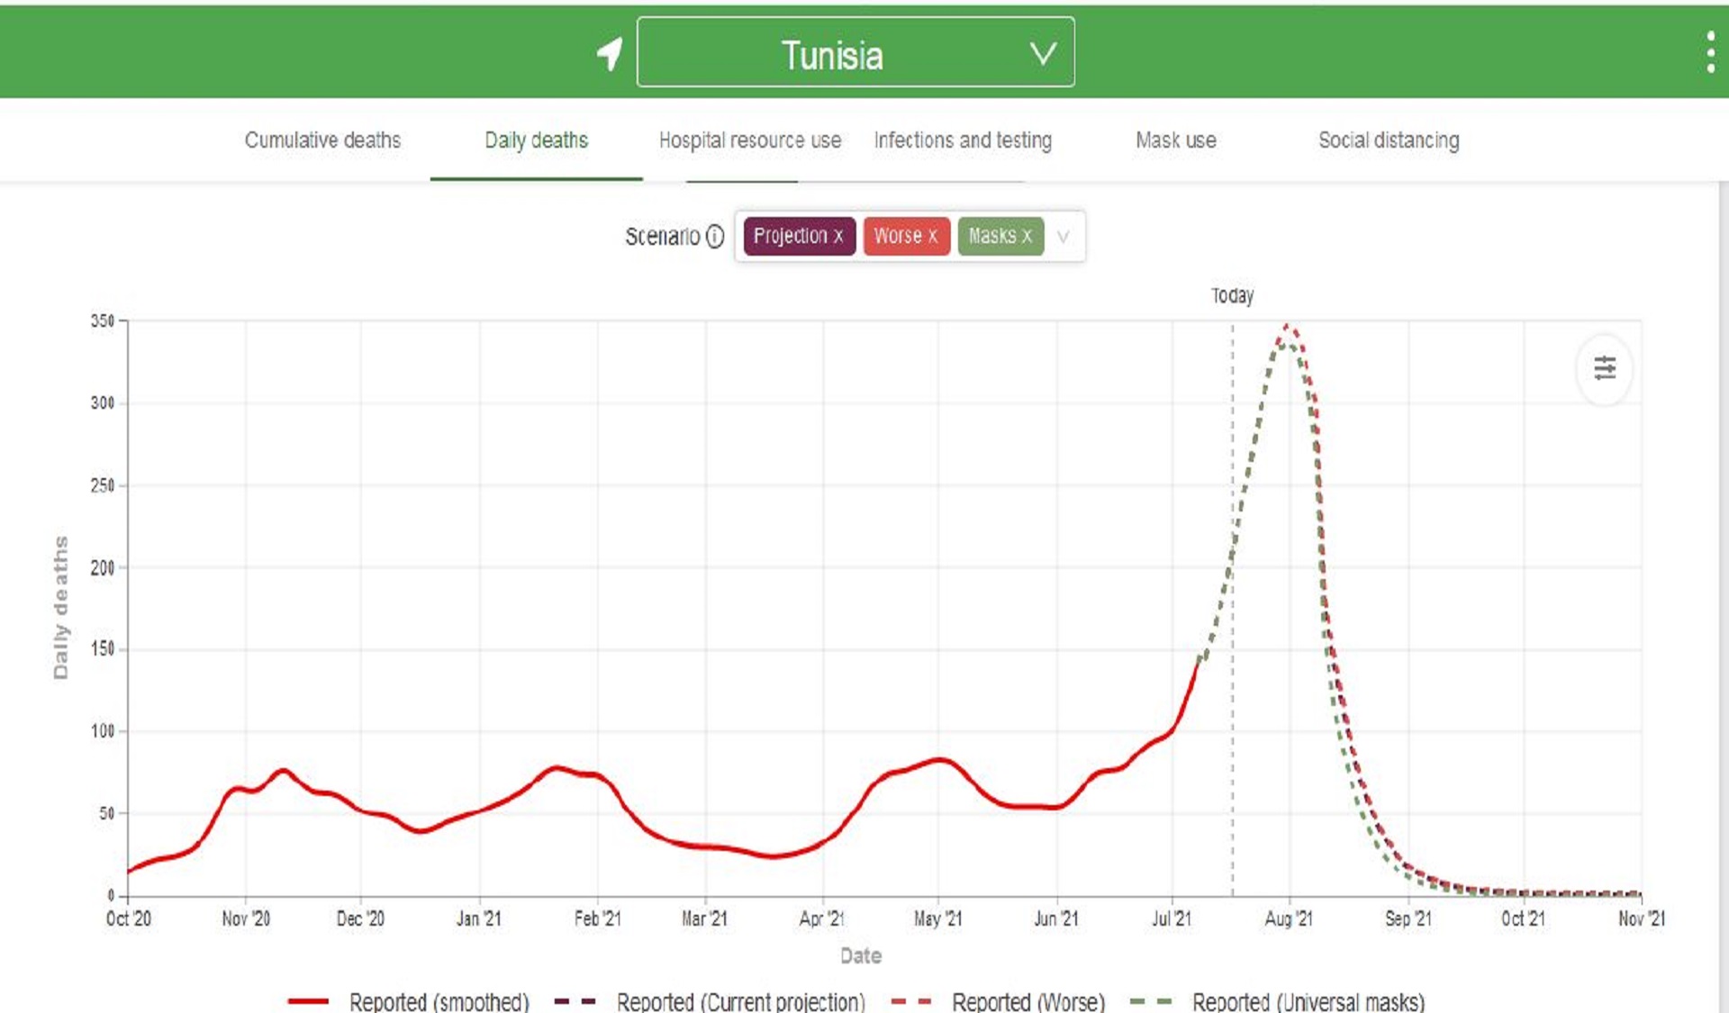Click the Worse scenario tag
1729x1013 pixels.
[907, 236]
